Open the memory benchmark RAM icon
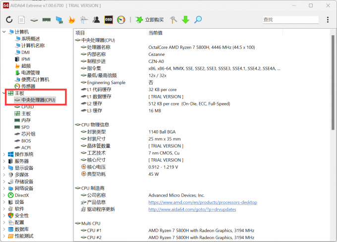This screenshot has width=337, height=242. 47,20
